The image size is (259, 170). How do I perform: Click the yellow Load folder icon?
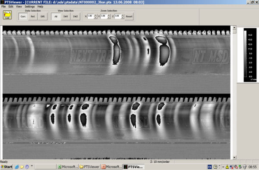(7, 15)
